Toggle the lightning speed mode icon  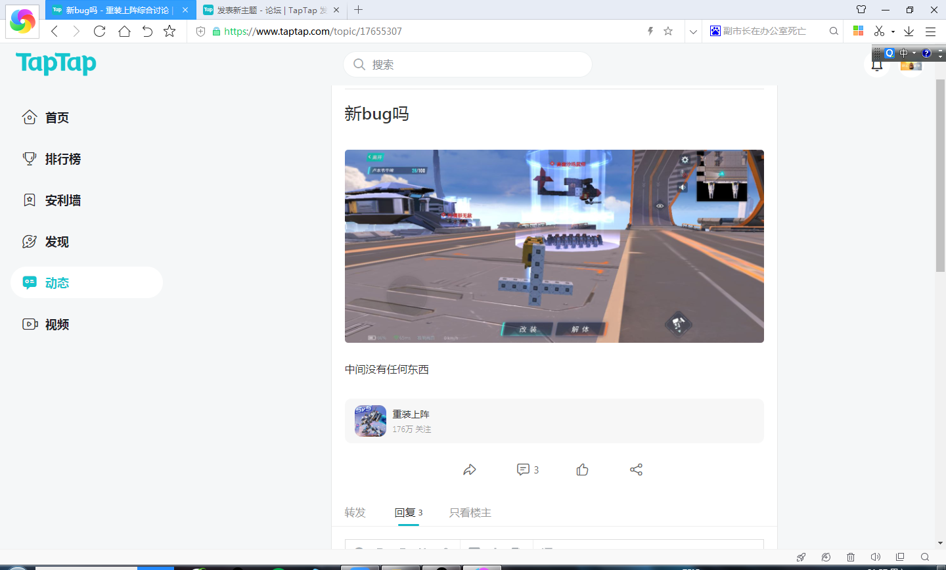pyautogui.click(x=650, y=31)
